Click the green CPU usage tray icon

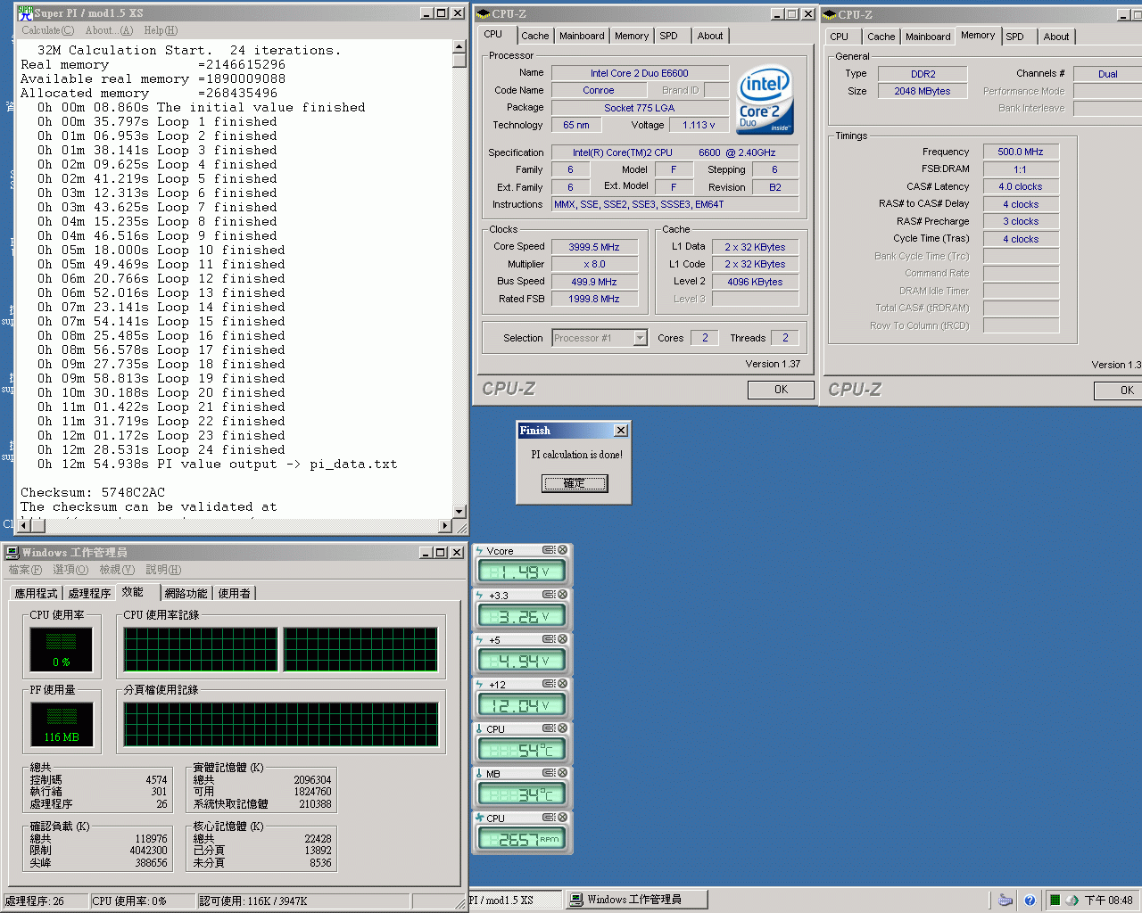pos(1055,901)
